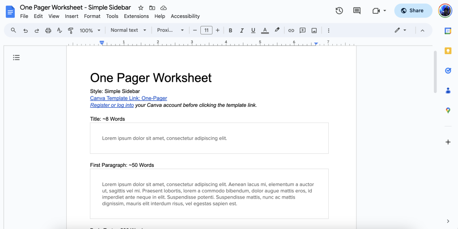This screenshot has width=458, height=229.
Task: Toggle underline formatting
Action: click(253, 30)
